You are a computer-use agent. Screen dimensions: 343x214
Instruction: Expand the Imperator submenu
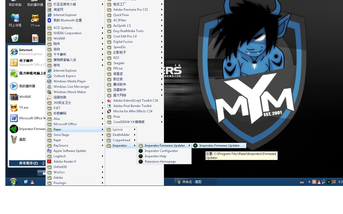[121, 146]
